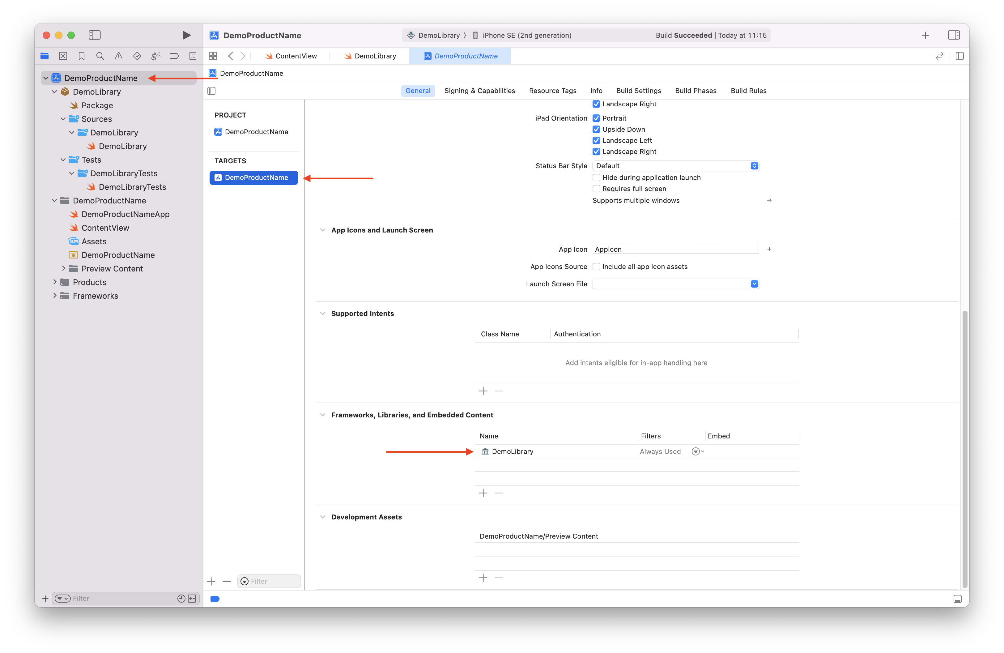
Task: Open the Info tab
Action: (596, 91)
